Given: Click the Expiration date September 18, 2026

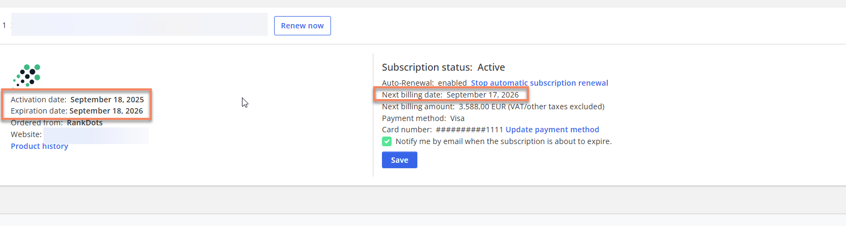Looking at the screenshot, I should point(106,111).
